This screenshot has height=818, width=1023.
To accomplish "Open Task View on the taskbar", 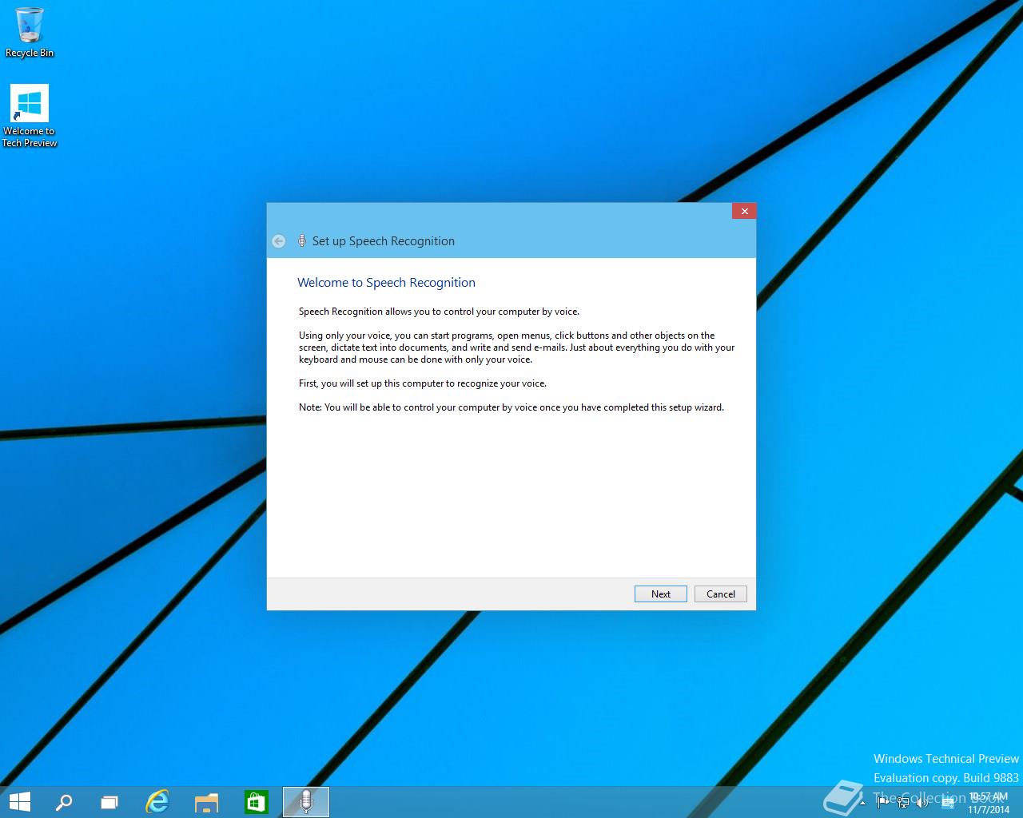I will pyautogui.click(x=109, y=801).
